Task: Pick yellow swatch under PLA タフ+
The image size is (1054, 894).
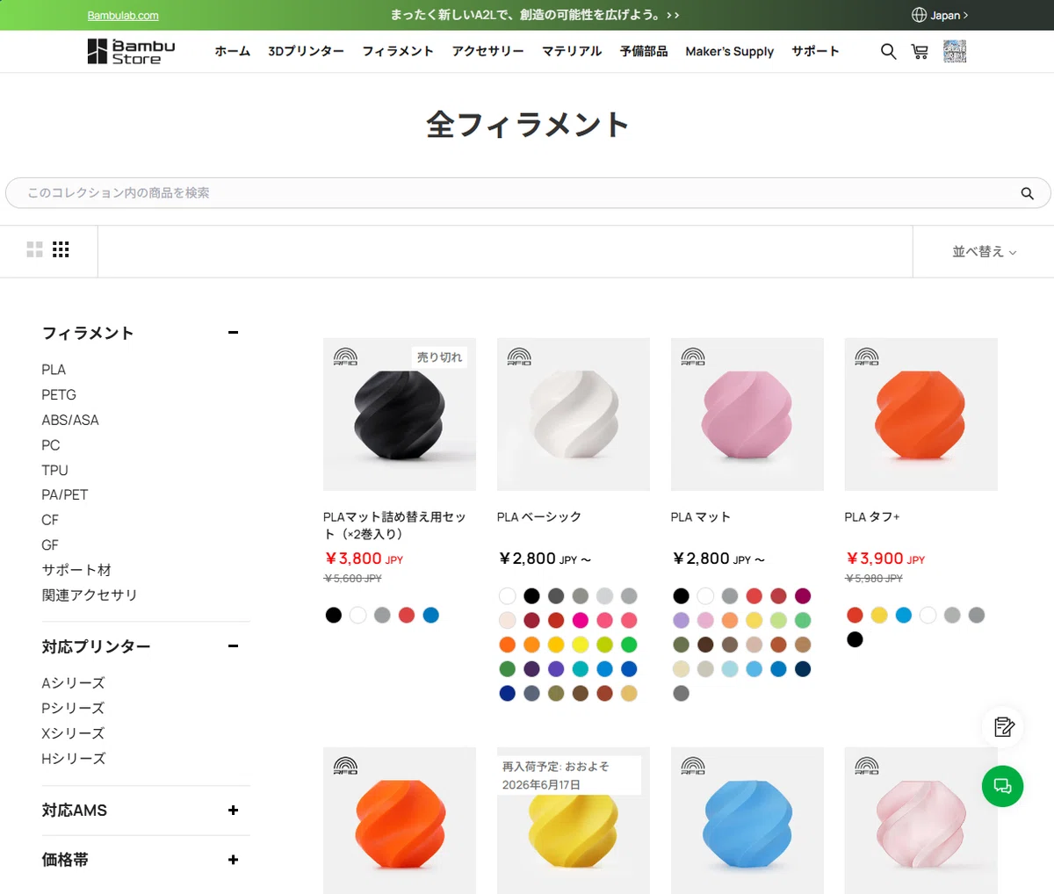Action: 879,616
